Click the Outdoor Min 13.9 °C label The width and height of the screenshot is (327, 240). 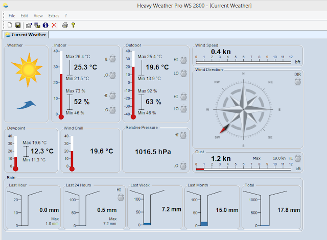149,79
